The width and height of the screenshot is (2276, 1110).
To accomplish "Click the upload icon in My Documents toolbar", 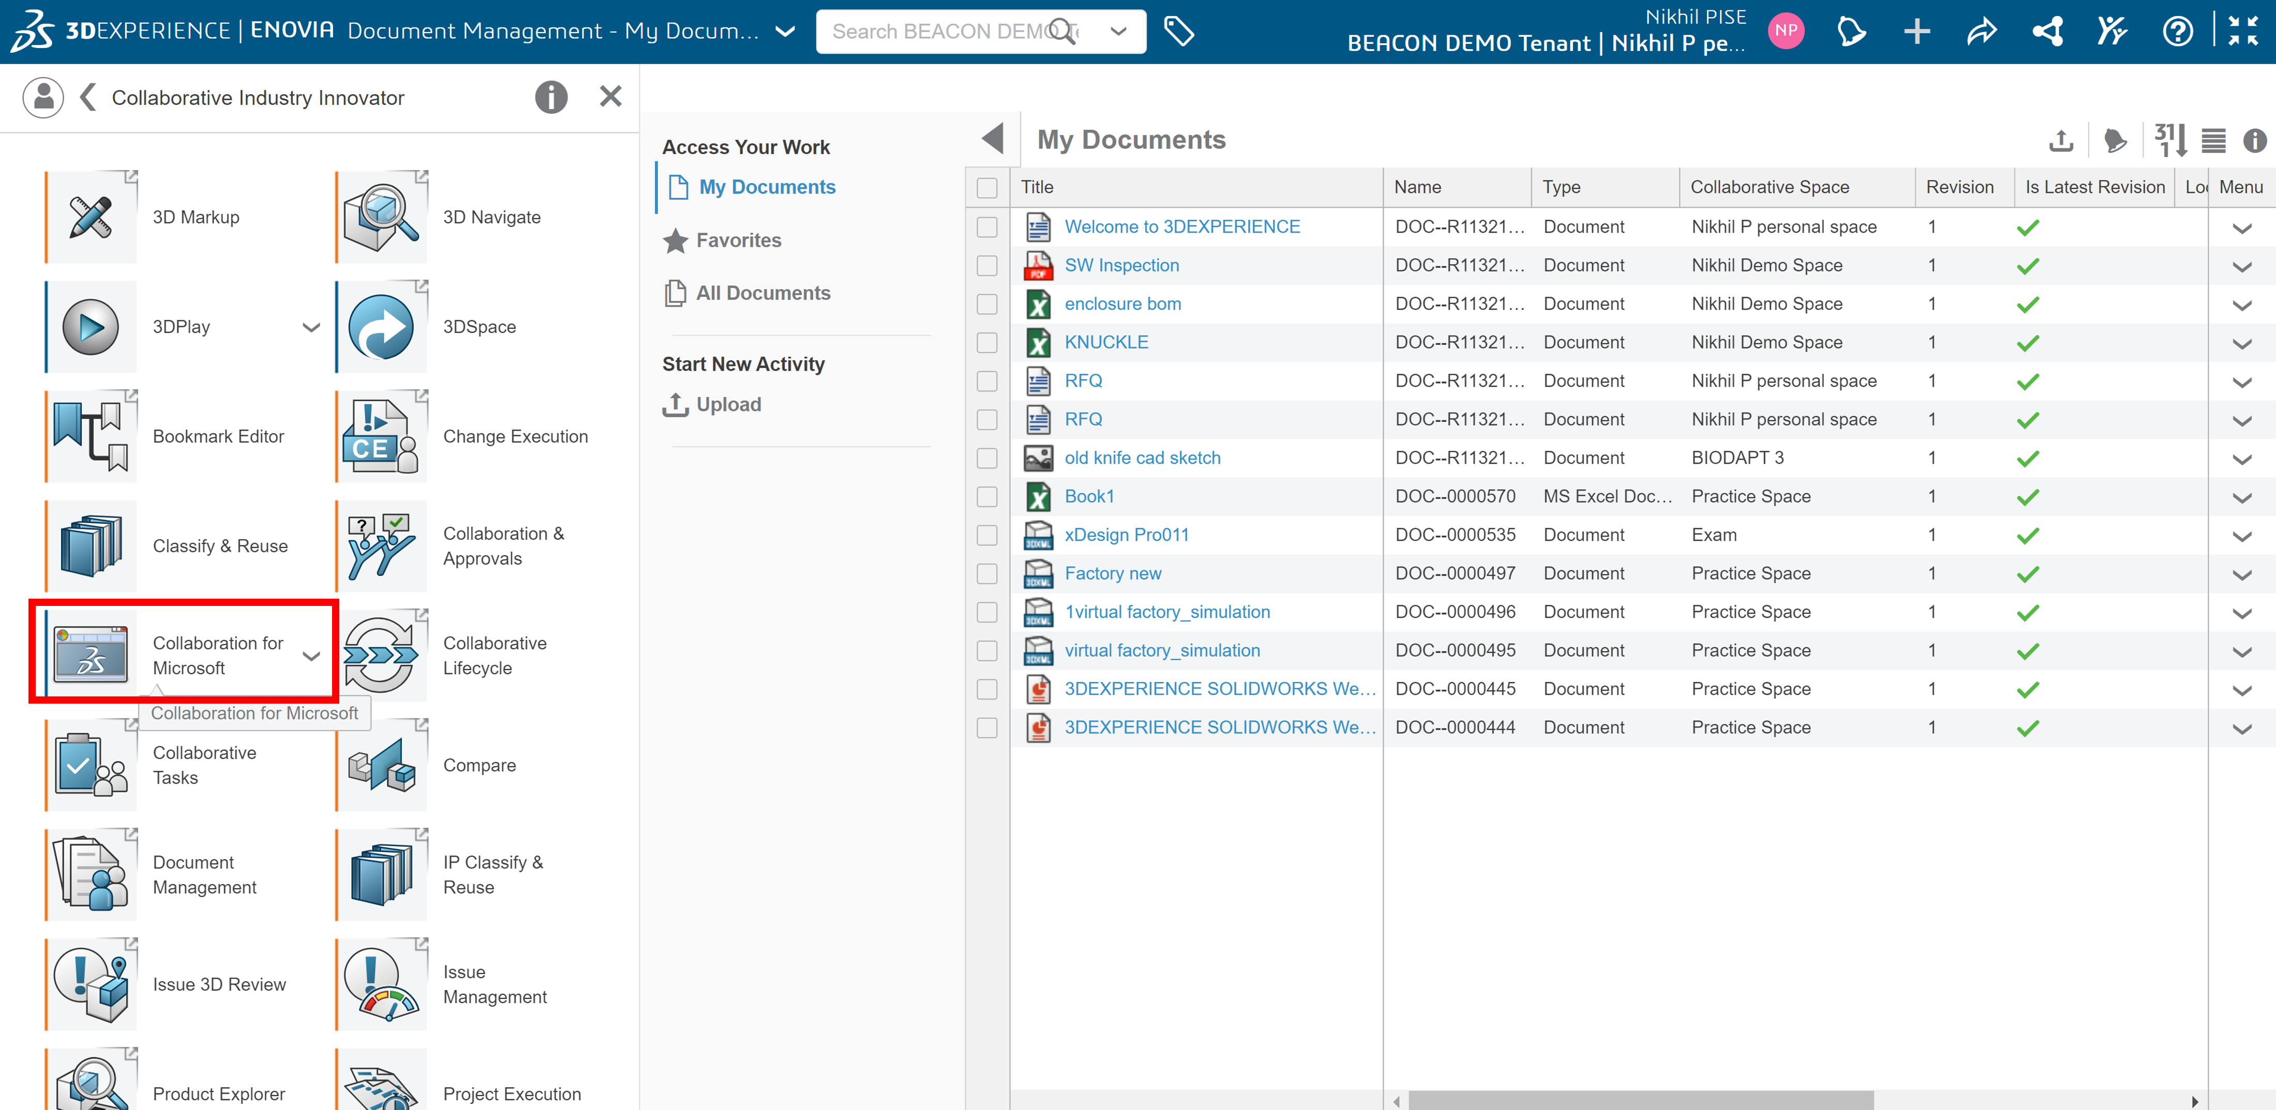I will [x=2060, y=141].
